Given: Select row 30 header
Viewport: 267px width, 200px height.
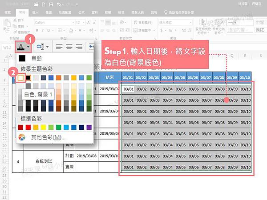Looking at the screenshot, I should [4, 186].
